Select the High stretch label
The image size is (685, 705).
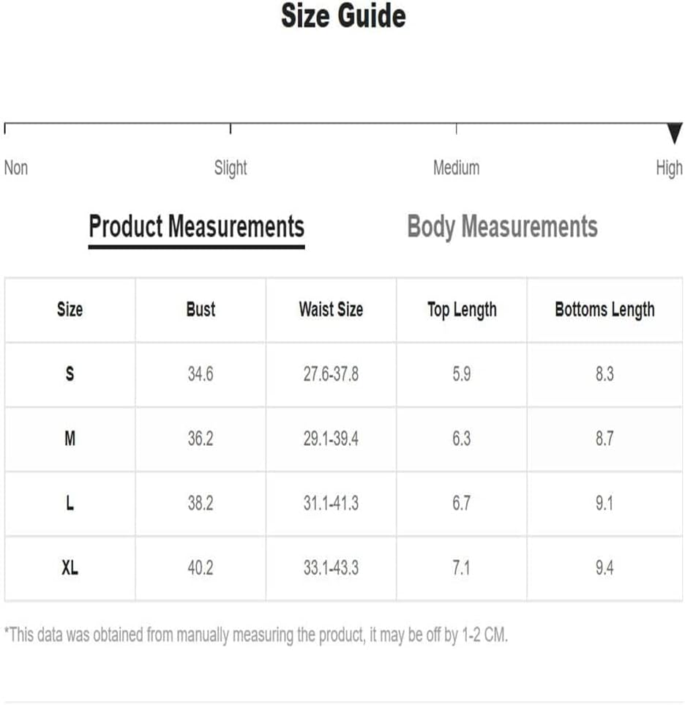click(670, 168)
